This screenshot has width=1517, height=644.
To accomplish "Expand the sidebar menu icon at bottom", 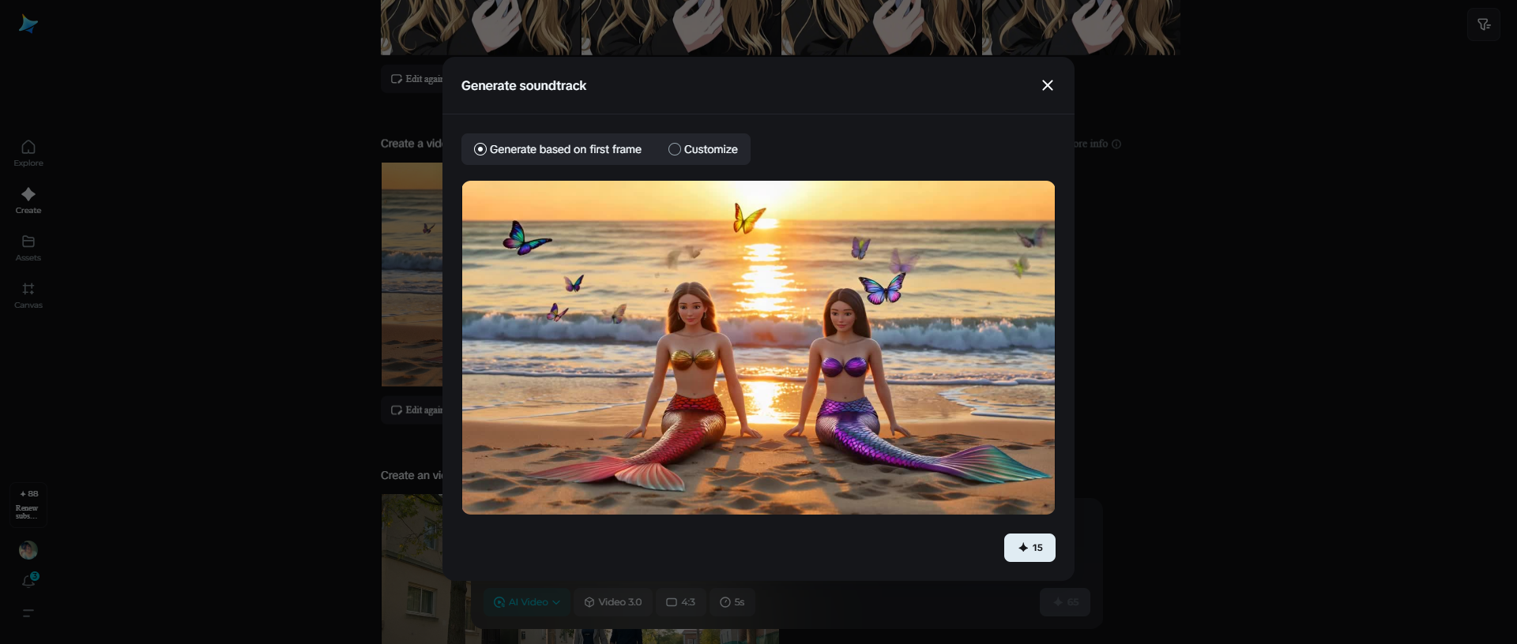I will pos(28,613).
